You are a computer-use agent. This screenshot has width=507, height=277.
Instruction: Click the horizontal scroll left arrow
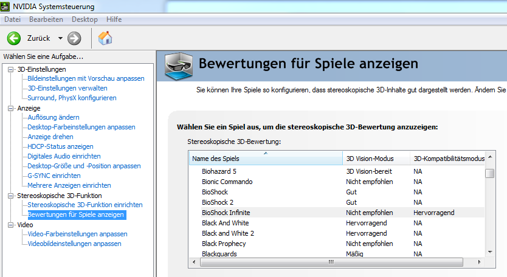194,262
